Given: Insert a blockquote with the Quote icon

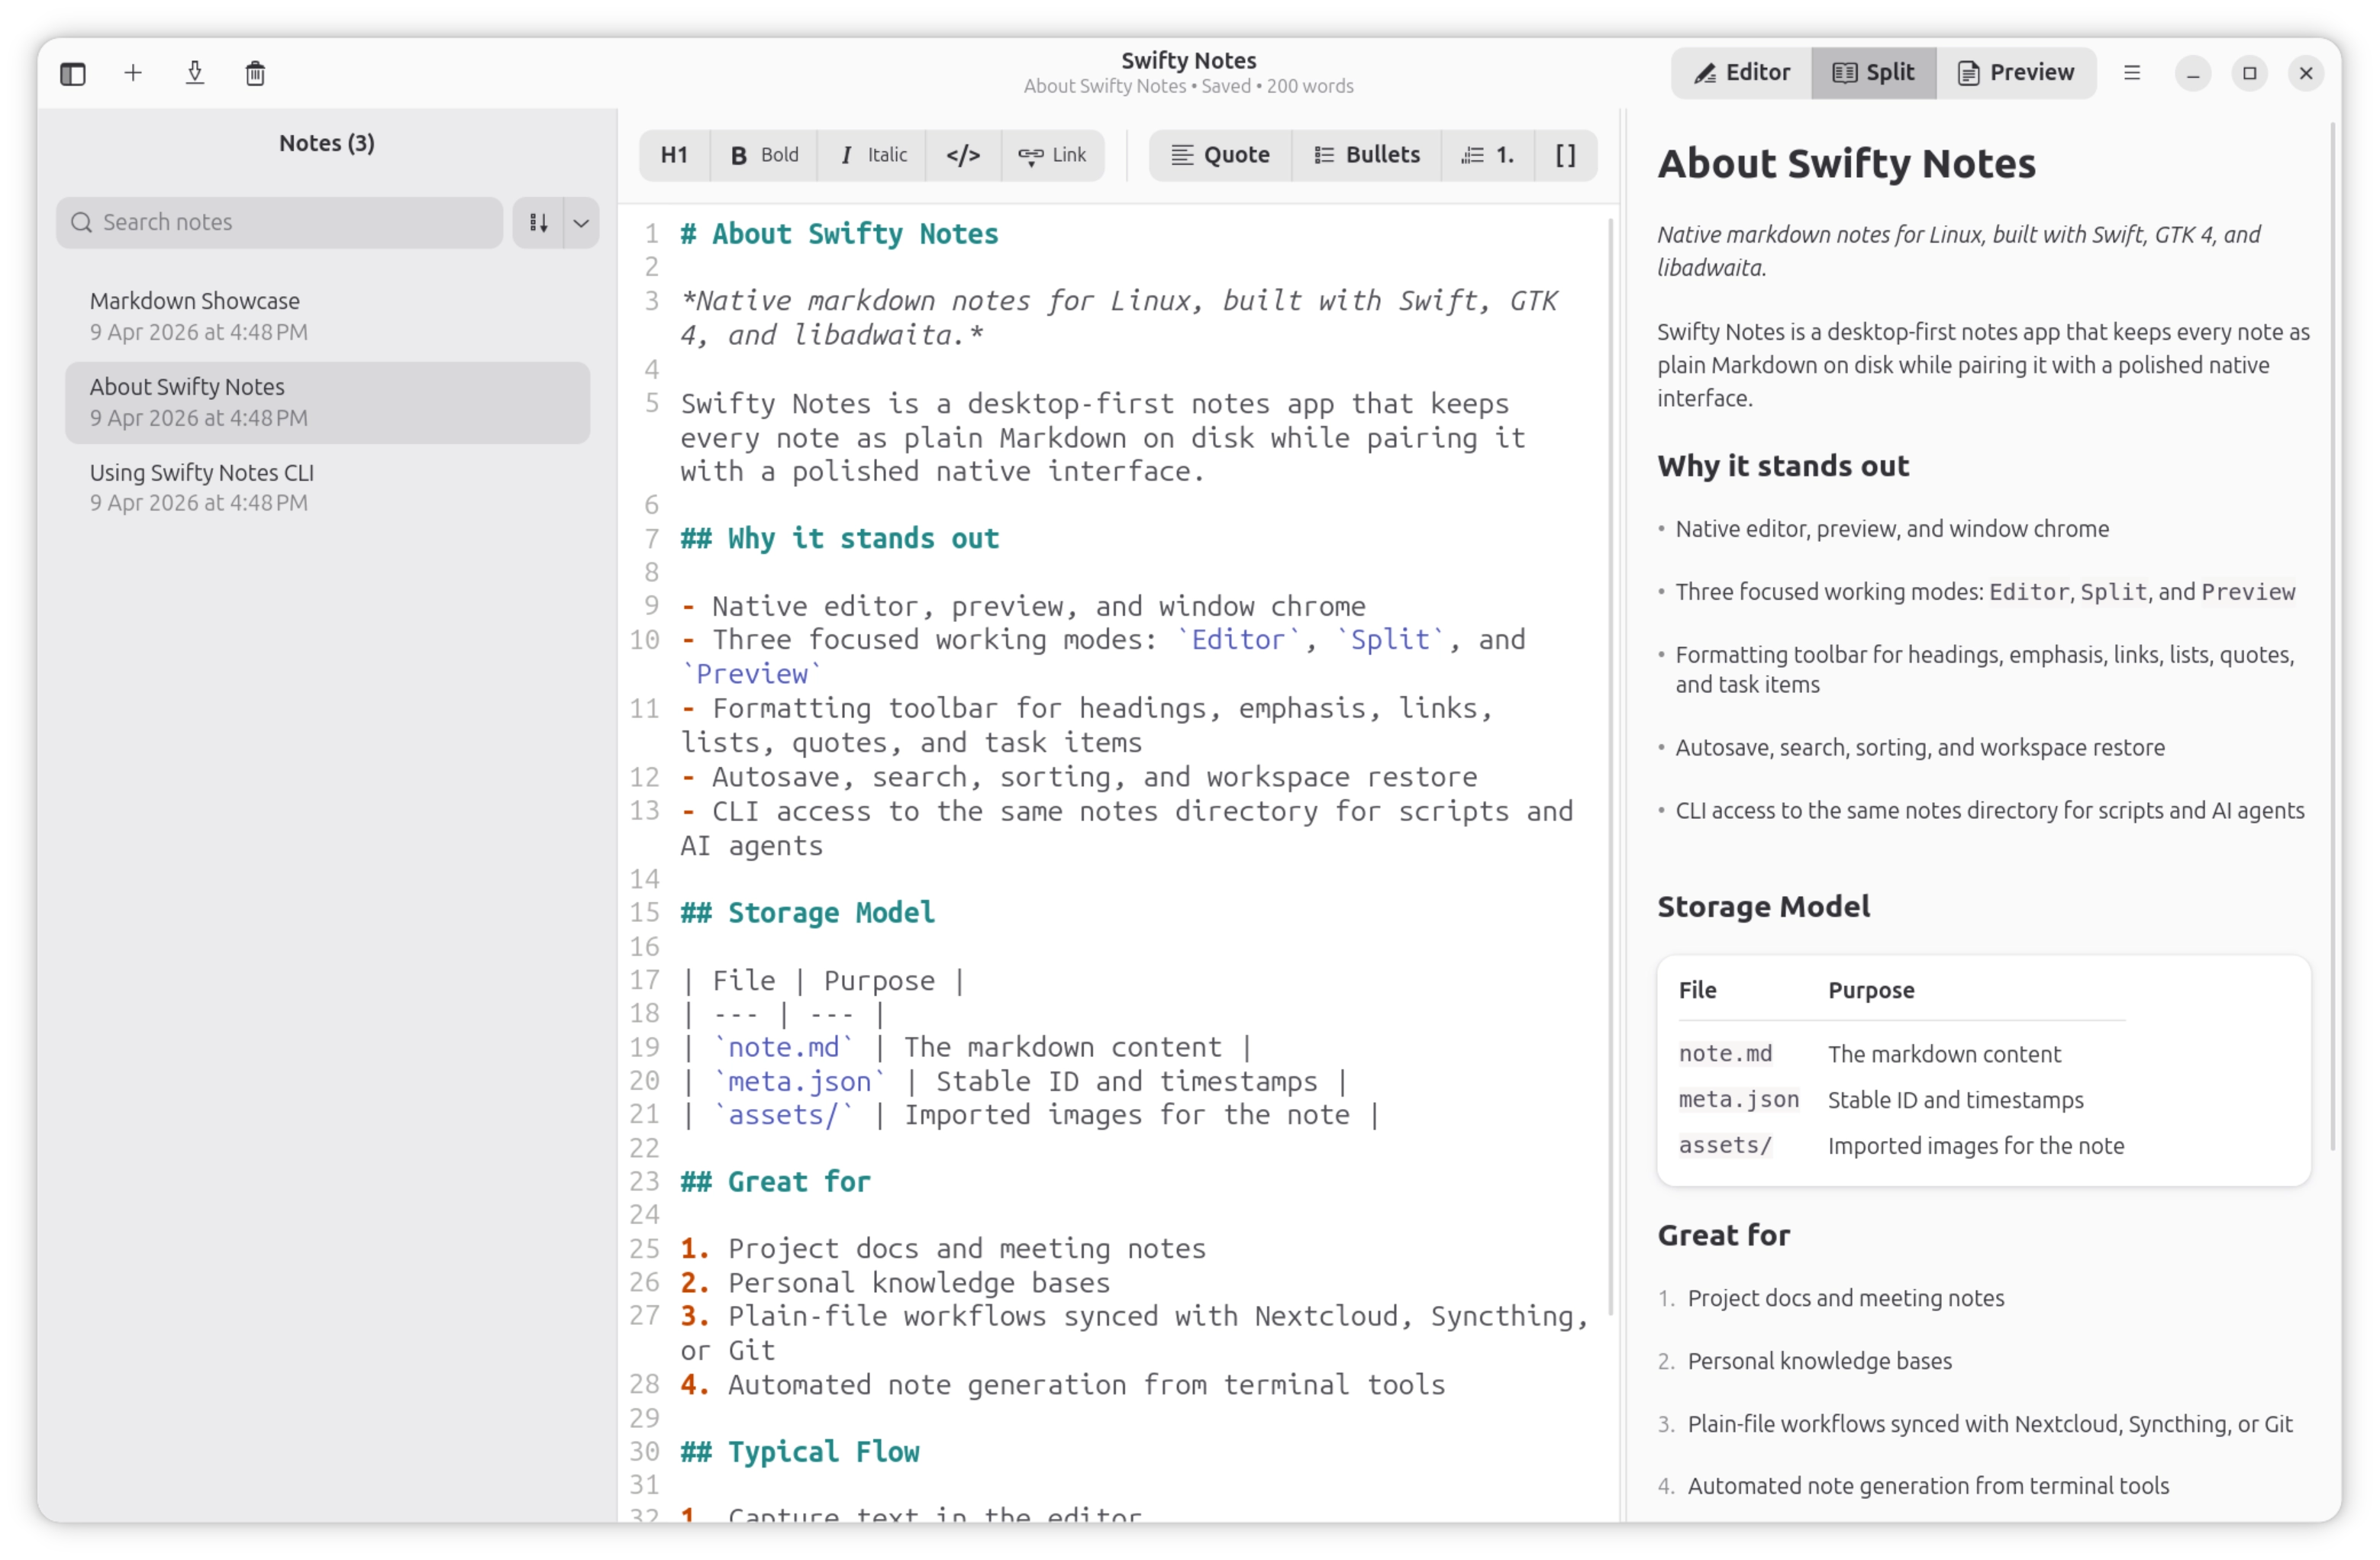Looking at the screenshot, I should (1219, 155).
